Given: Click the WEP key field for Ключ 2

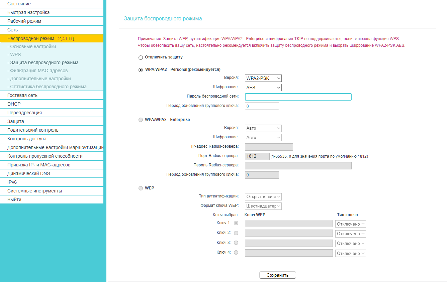Looking at the screenshot, I should 289,233.
